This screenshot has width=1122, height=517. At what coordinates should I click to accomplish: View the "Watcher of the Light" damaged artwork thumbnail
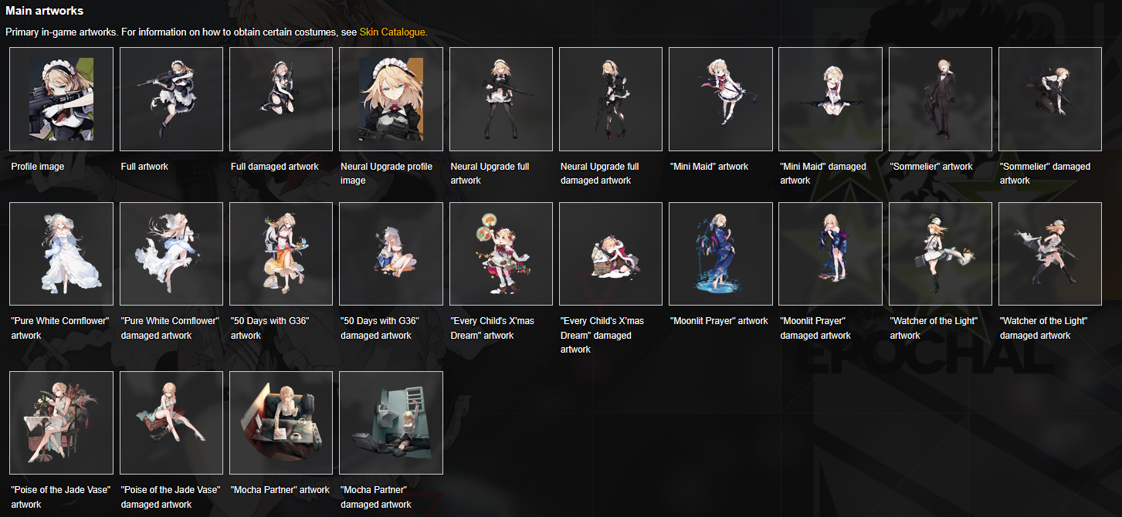(x=1050, y=254)
